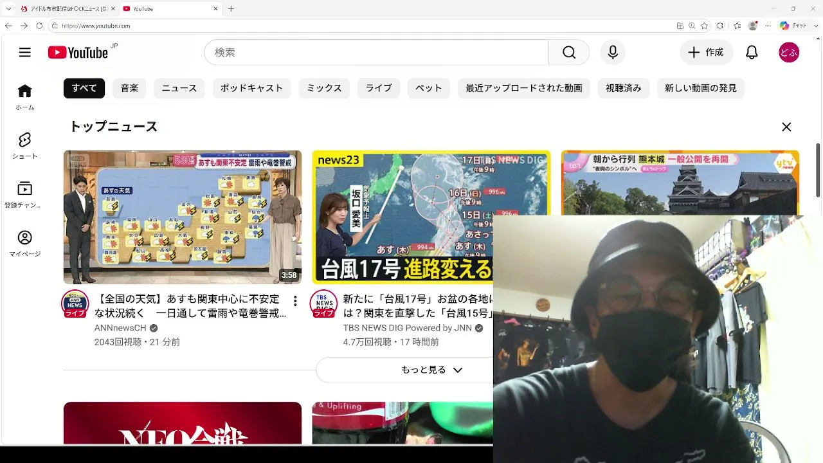The image size is (823, 463).
Task: Open the browser extensions puzzle icon
Action: click(x=719, y=26)
